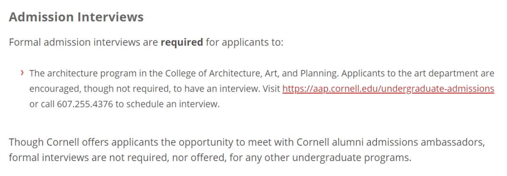Click the bold word "required"
Image resolution: width=507 pixels, height=176 pixels.
(x=182, y=42)
